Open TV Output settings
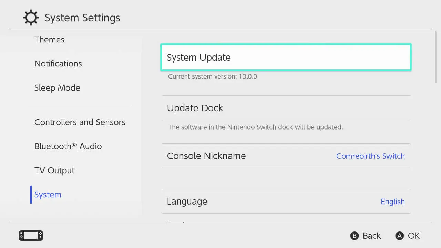 [x=54, y=170]
